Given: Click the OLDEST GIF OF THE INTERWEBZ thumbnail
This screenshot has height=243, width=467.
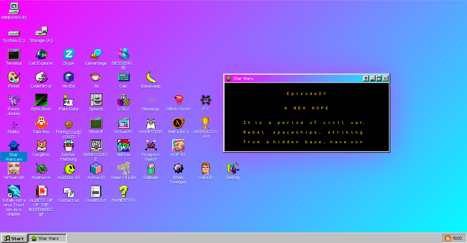Looking at the screenshot, I should (x=41, y=192).
